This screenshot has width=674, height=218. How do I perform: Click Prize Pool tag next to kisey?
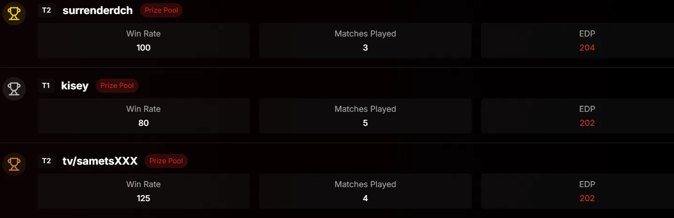pyautogui.click(x=117, y=86)
